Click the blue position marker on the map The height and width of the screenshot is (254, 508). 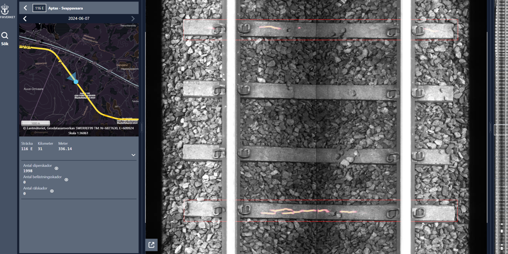click(x=76, y=82)
